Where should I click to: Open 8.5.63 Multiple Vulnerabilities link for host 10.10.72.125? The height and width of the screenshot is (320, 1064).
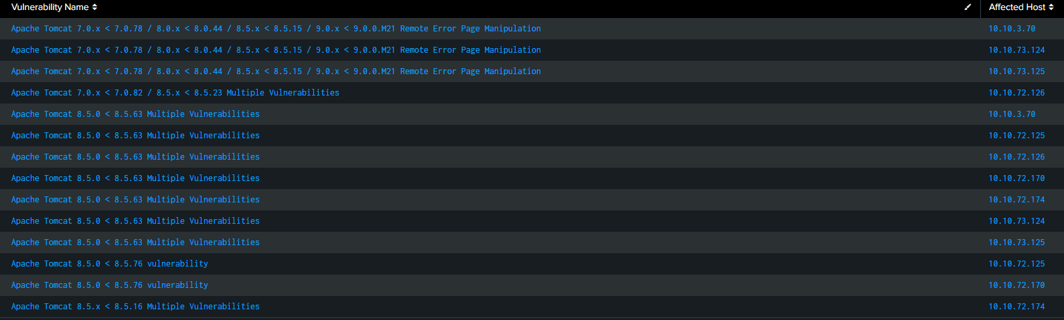coord(135,136)
